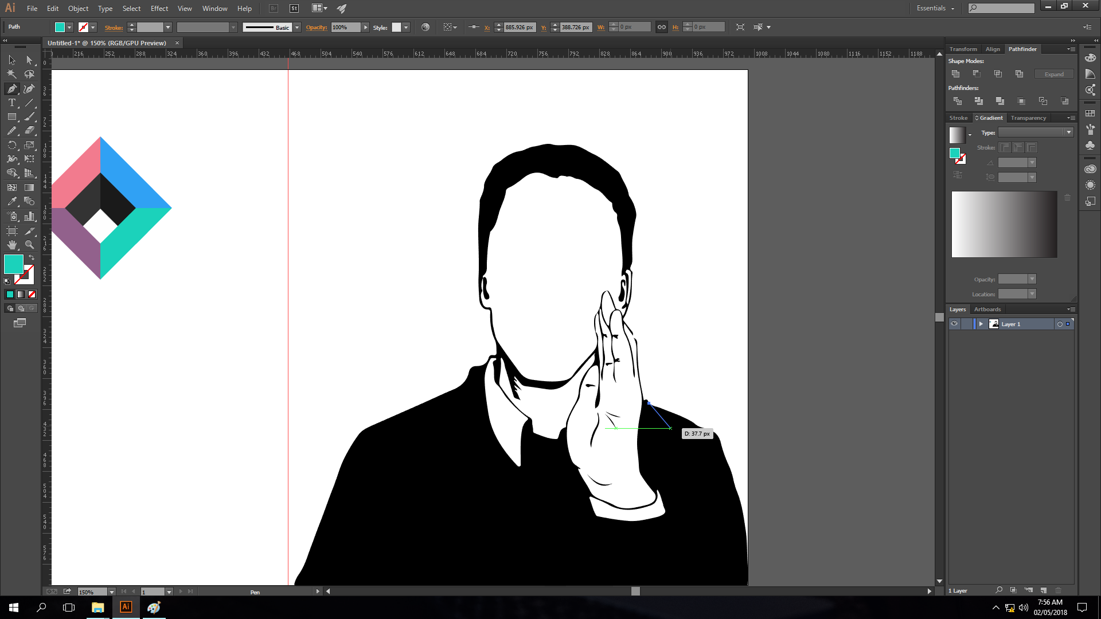Image resolution: width=1101 pixels, height=619 pixels.
Task: Switch to the Transform panel tab
Action: 963,49
